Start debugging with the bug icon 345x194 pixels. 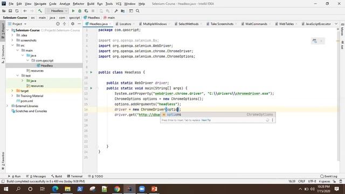[x=80, y=11]
